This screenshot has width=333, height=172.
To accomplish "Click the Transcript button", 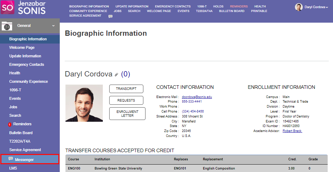I will (x=126, y=89).
